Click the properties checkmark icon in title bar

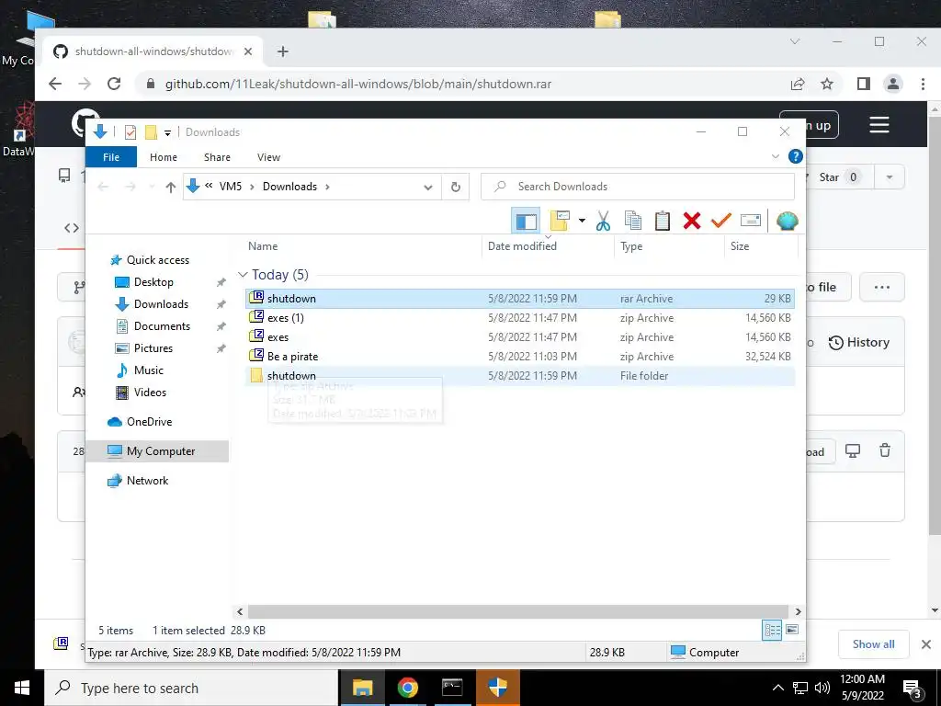[x=130, y=132]
